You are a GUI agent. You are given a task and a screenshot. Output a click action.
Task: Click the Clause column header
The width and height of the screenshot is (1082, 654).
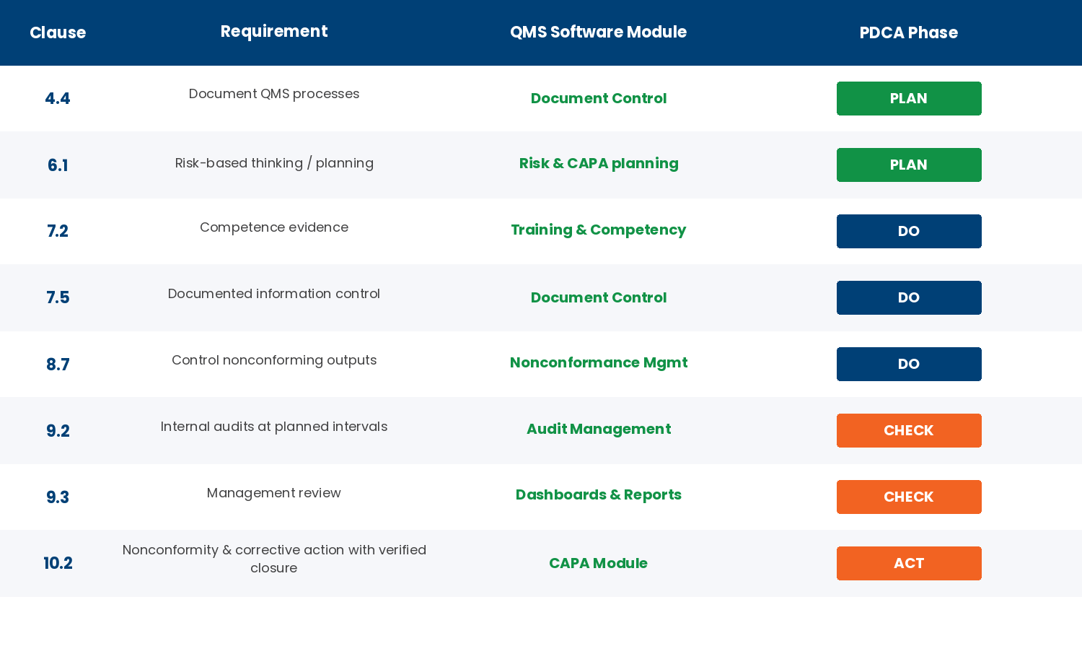pos(58,32)
